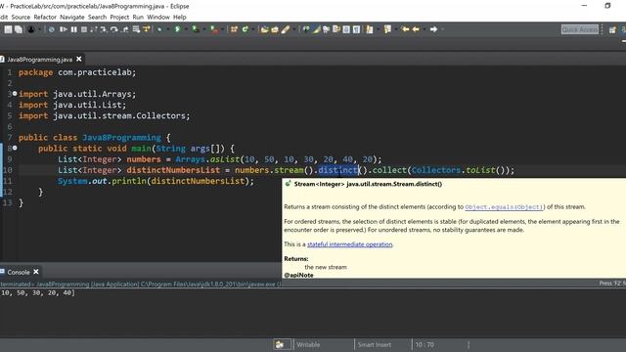Click the Save toolbar icon
Image resolution: width=626 pixels, height=352 pixels.
8,29
